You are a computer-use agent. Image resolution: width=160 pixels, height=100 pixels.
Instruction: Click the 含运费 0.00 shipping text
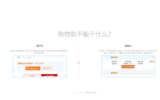pyautogui.click(x=128, y=63)
